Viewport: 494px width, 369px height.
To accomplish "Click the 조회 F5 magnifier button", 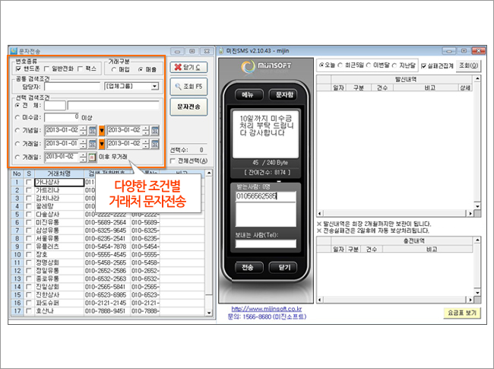I will point(188,87).
